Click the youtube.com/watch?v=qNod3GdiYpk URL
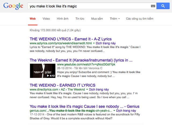Screen dimensions: 172x125 [86, 64]
